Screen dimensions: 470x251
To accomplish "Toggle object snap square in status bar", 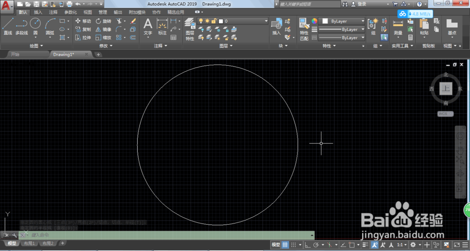I will click(352, 244).
